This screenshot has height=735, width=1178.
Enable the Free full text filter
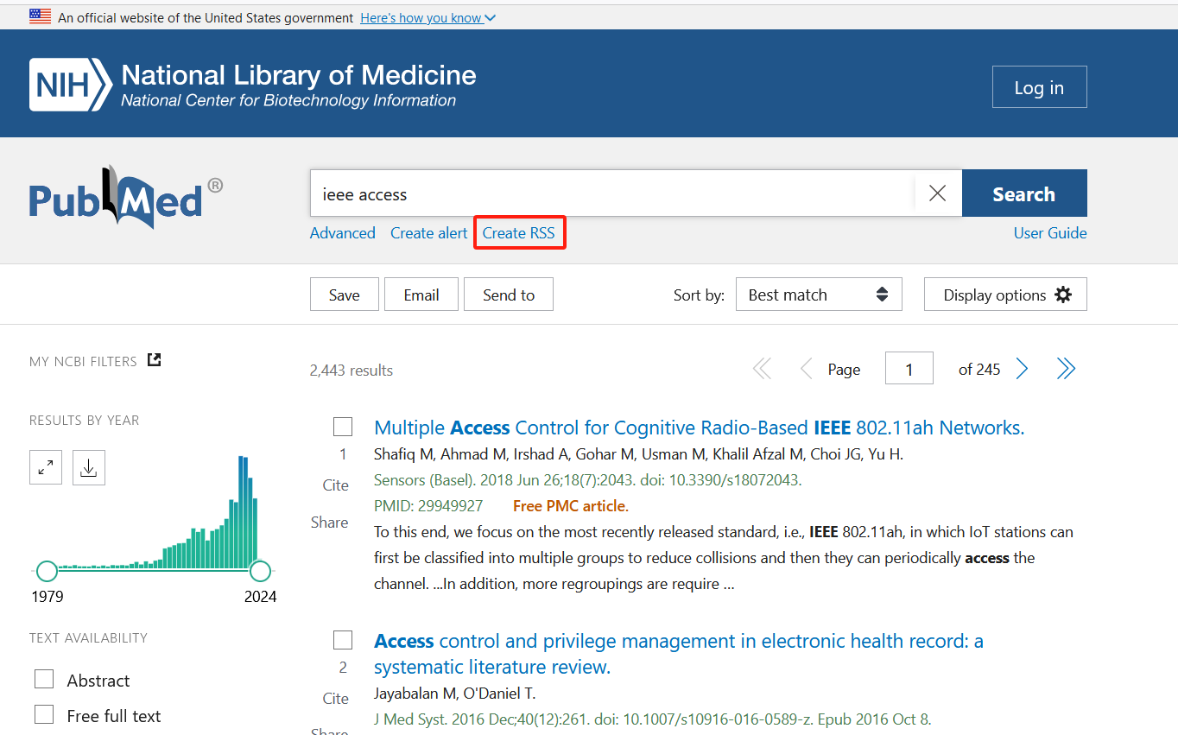44,715
